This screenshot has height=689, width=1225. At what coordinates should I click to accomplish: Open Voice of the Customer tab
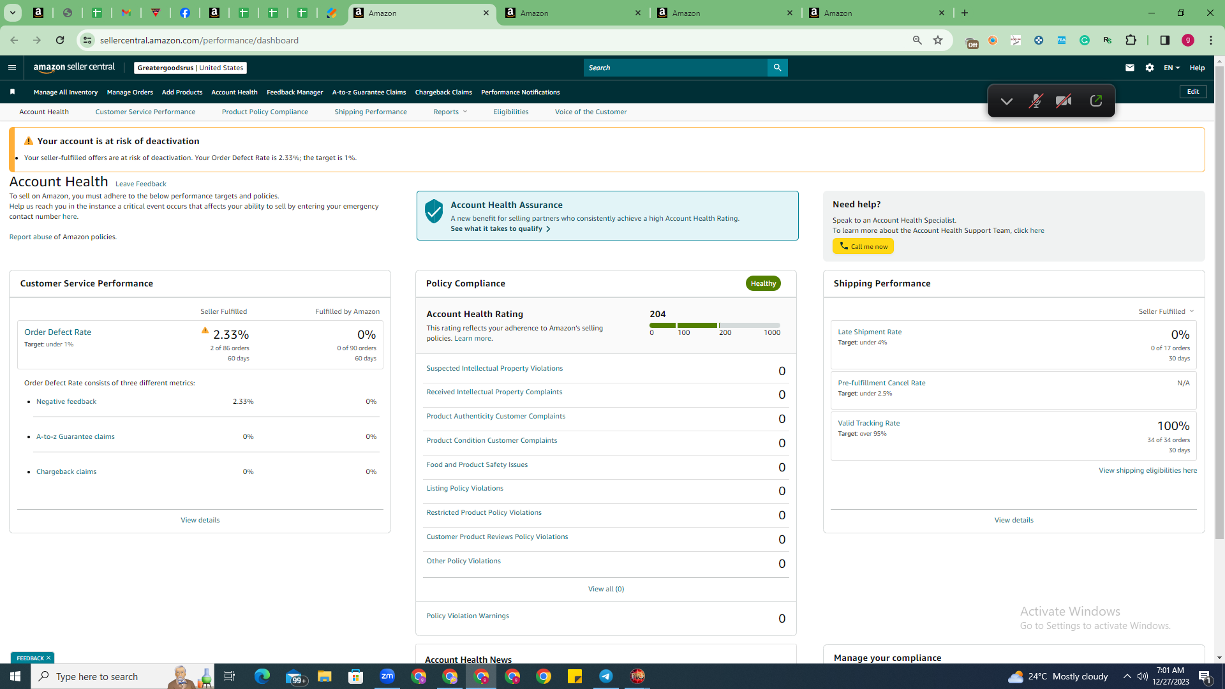point(591,112)
